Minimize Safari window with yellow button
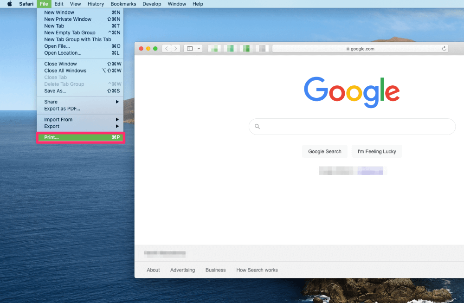Viewport: 464px width, 303px height. tap(148, 49)
